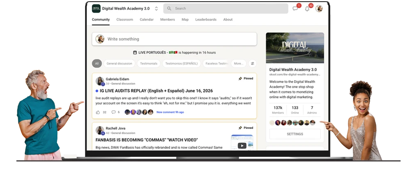Screen dimensions: 410x177
Task: Open the skool.com group URL link
Action: click(x=295, y=74)
